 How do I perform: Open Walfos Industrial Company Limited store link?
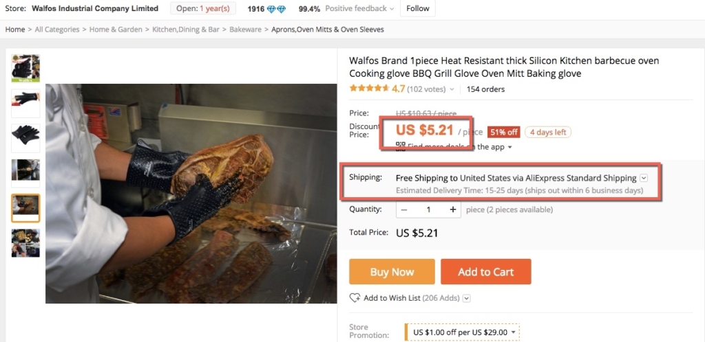point(95,9)
